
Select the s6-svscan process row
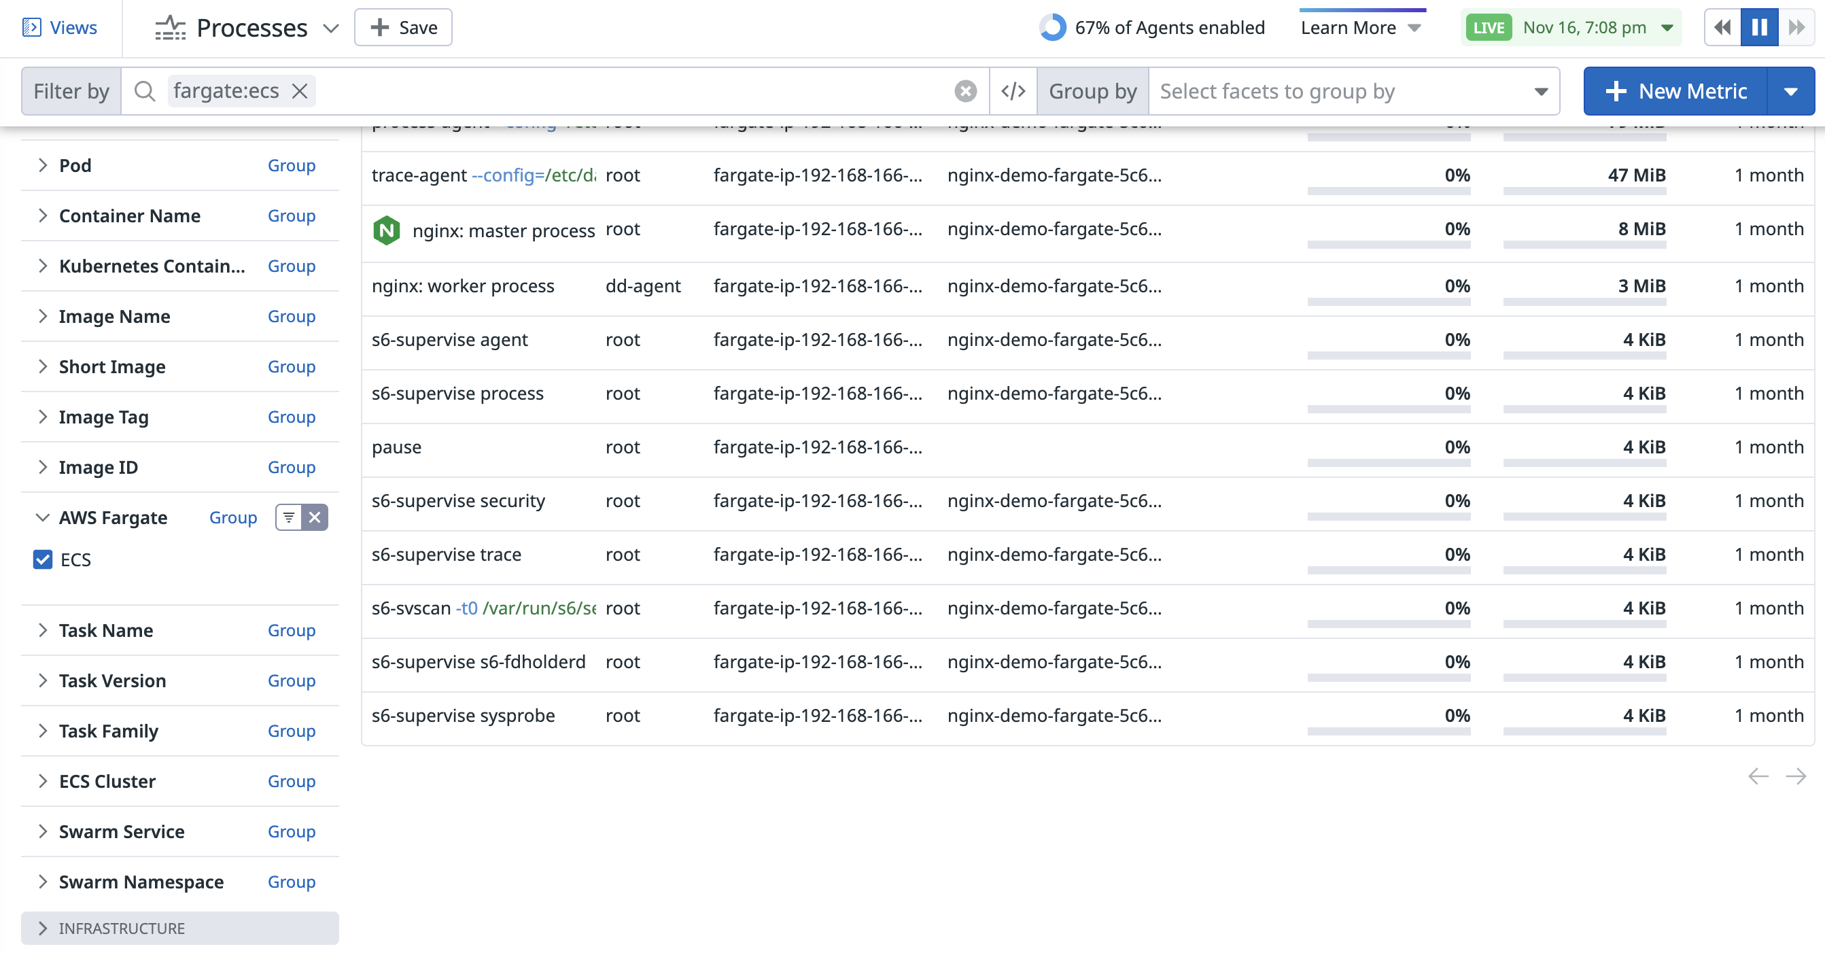point(1088,611)
